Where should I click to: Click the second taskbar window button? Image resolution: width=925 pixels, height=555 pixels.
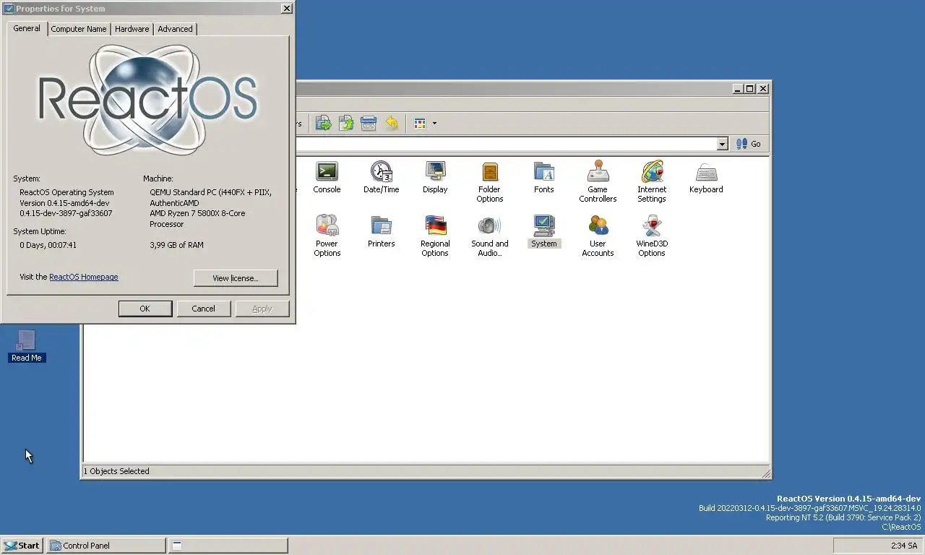(228, 546)
